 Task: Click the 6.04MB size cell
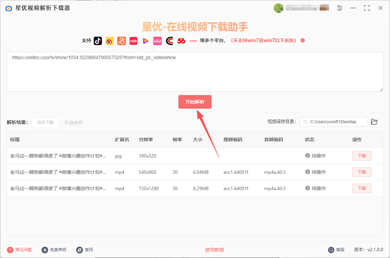[201, 172]
